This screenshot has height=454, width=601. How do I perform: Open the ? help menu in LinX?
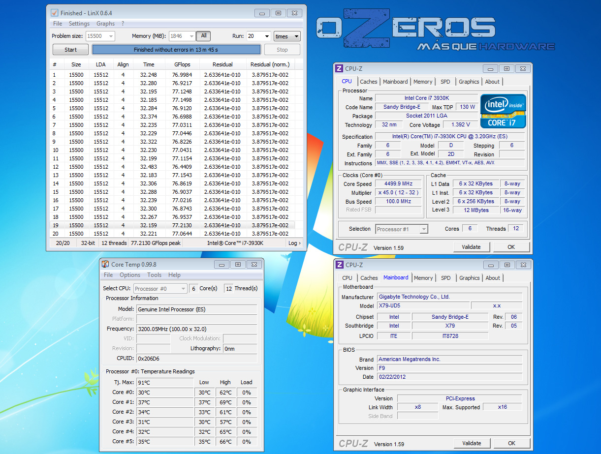pyautogui.click(x=123, y=24)
